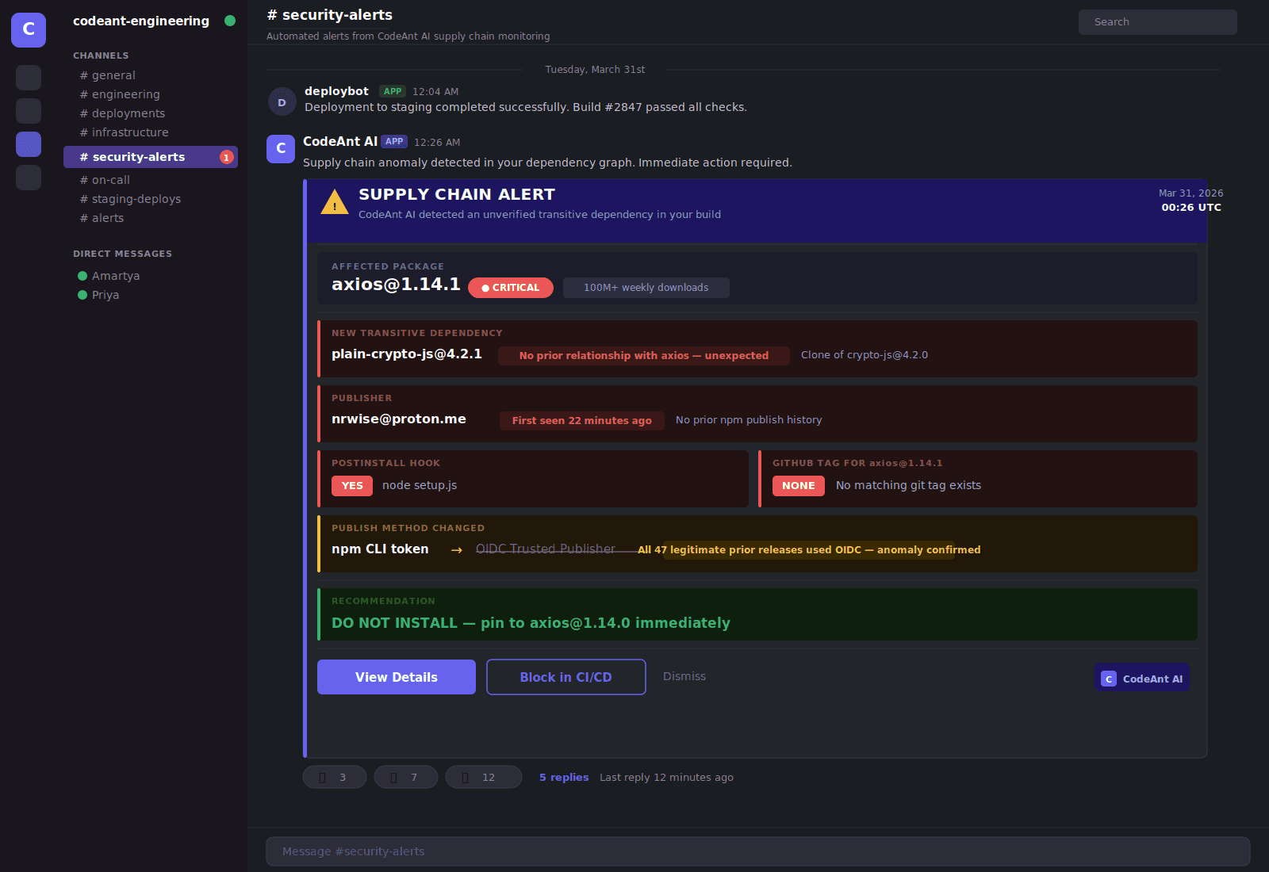Screen dimensions: 1269x872
Task: Click the 12:04 AM message timestamp
Action: (x=435, y=92)
